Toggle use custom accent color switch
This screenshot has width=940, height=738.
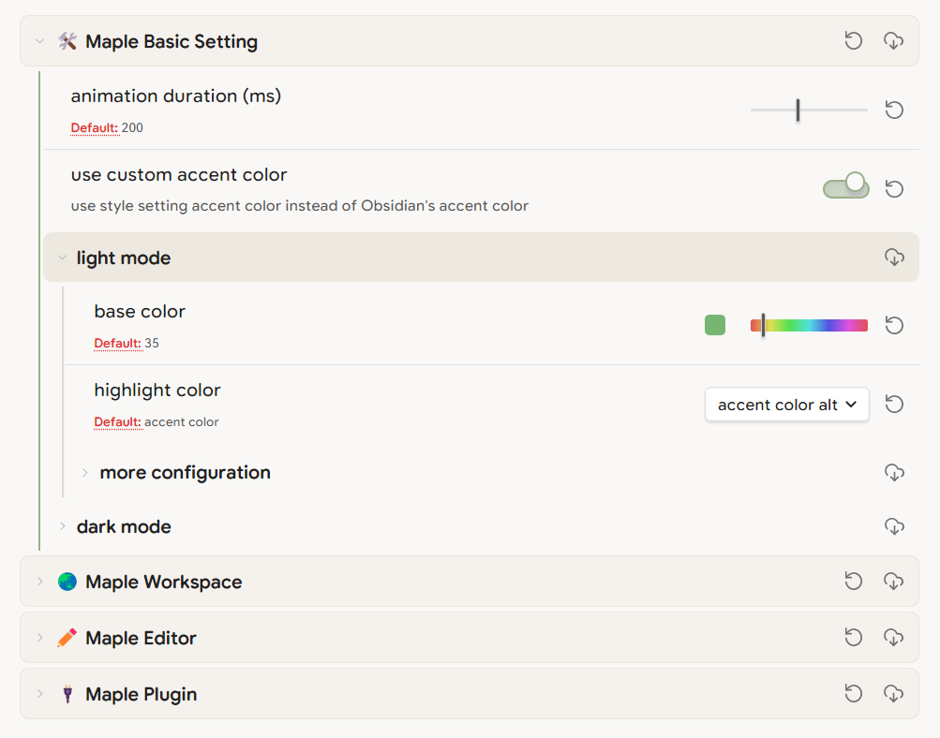pos(846,186)
